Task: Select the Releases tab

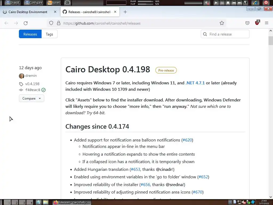Action: [x=30, y=34]
